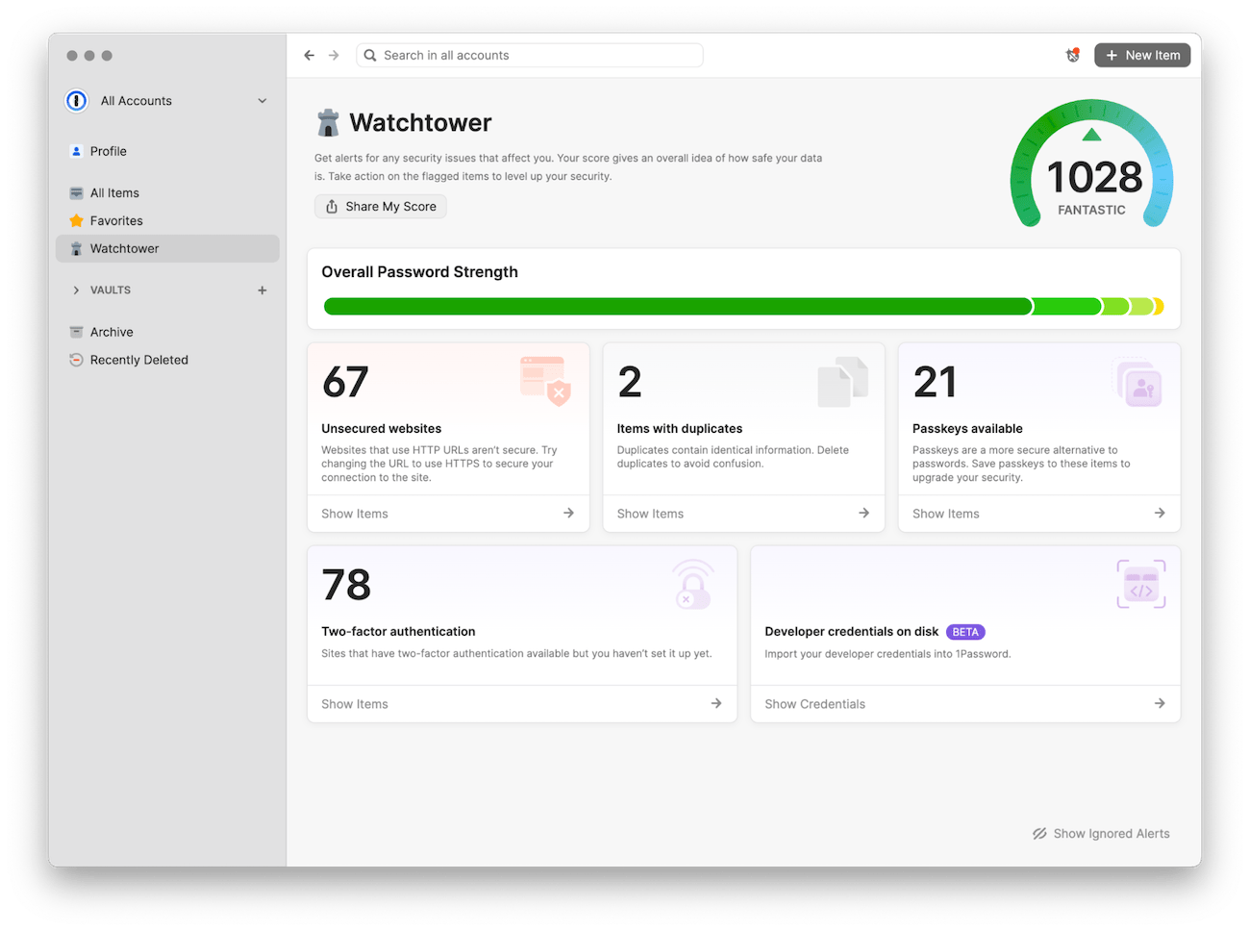
Task: Toggle visibility of ignored alerts
Action: [1101, 833]
